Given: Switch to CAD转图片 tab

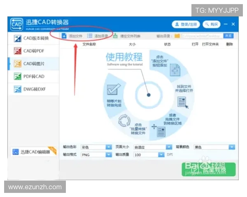Looking at the screenshot, I should pos(34,64).
